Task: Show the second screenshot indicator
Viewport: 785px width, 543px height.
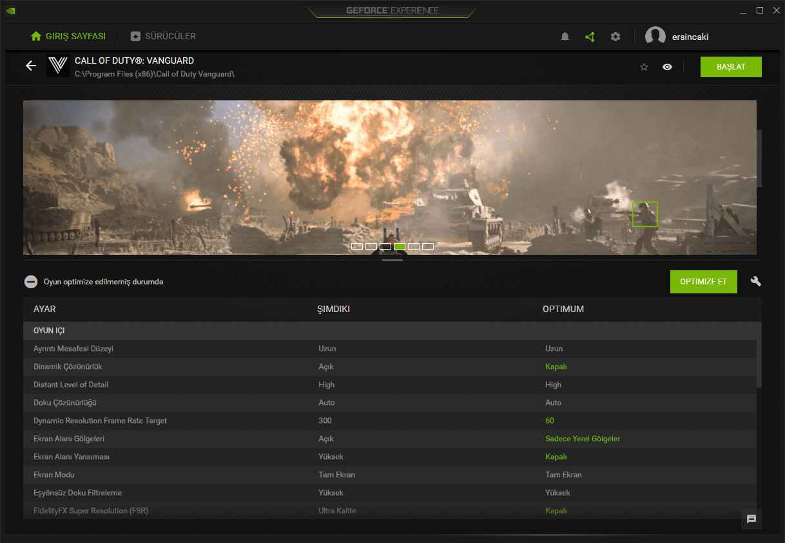Action: point(371,246)
